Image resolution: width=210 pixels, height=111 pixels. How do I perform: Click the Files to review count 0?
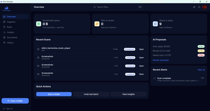[102, 24]
